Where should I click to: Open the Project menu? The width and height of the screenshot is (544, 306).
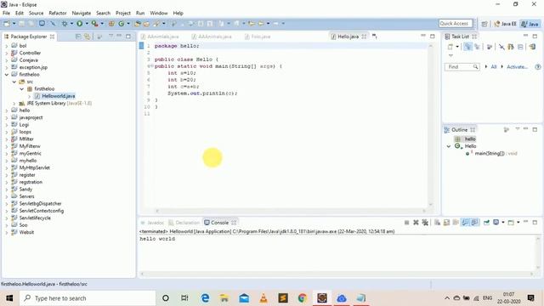point(123,14)
